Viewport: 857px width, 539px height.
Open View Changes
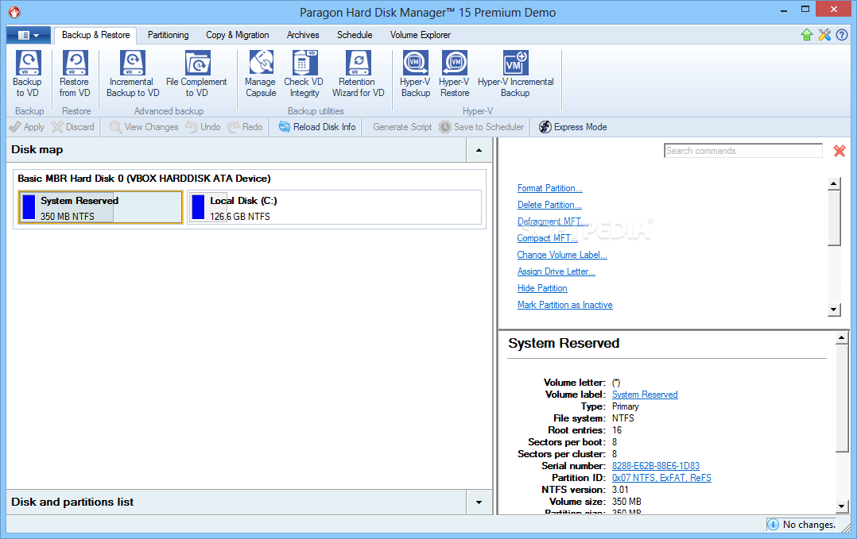[145, 127]
